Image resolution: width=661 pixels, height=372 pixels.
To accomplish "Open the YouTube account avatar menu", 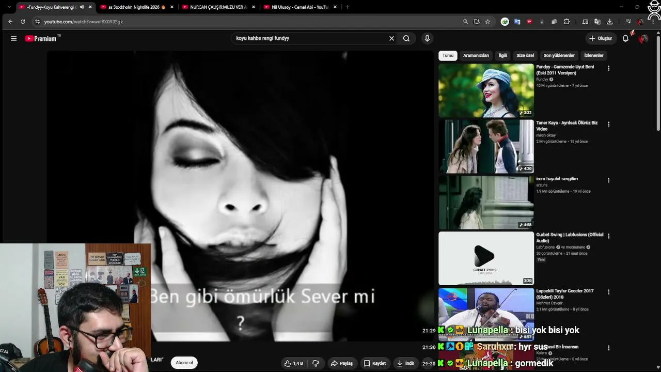I will pos(643,38).
